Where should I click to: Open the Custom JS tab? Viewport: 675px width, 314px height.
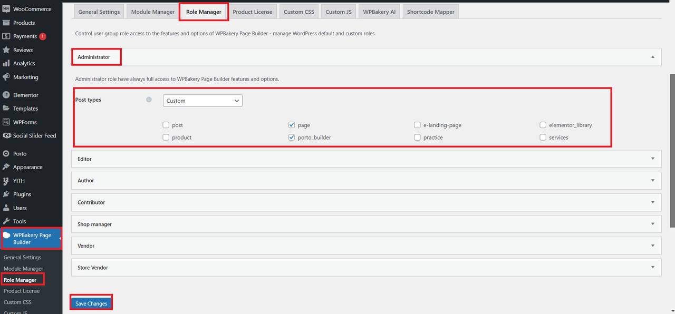click(339, 12)
